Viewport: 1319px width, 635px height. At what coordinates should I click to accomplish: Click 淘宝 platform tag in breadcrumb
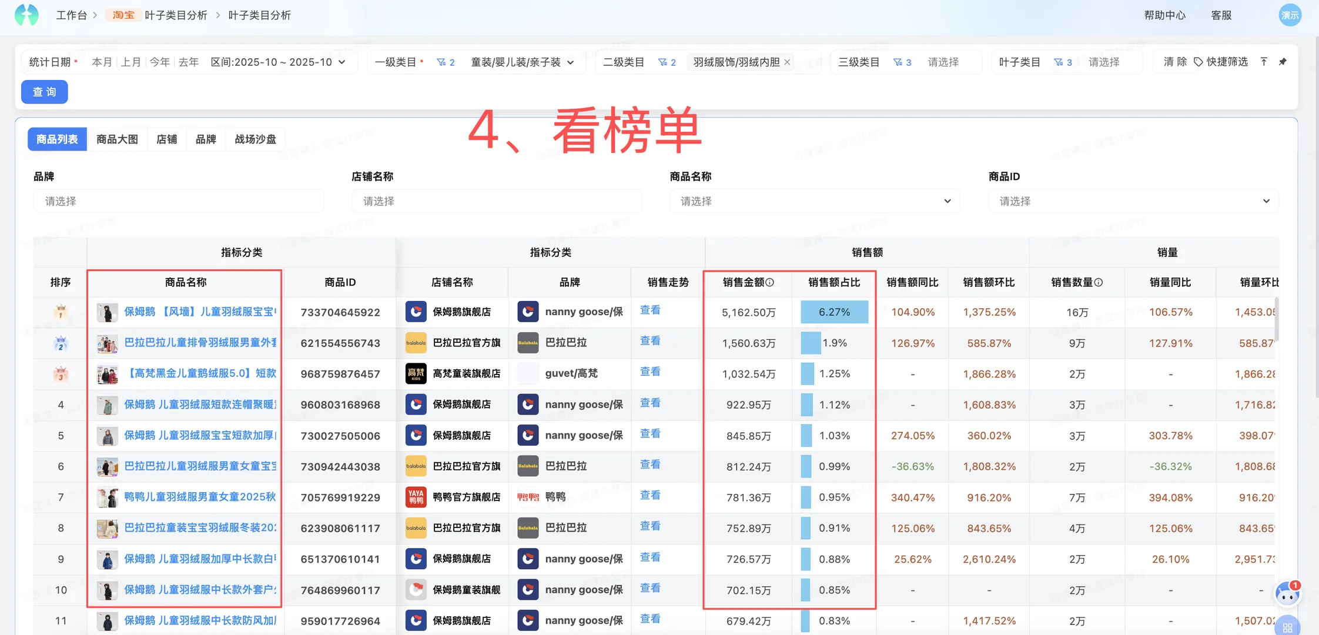[123, 15]
